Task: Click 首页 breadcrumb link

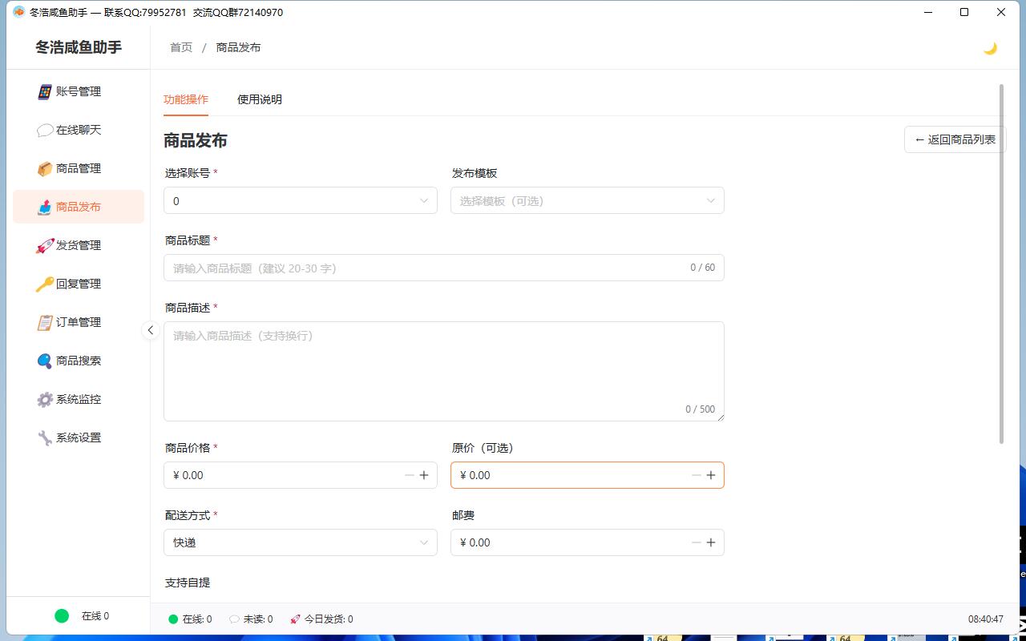Action: point(181,47)
